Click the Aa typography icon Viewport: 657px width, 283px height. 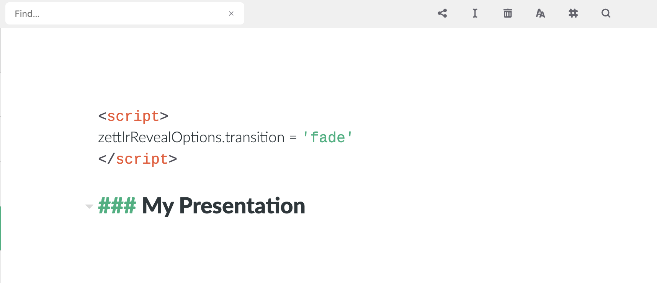click(x=540, y=13)
